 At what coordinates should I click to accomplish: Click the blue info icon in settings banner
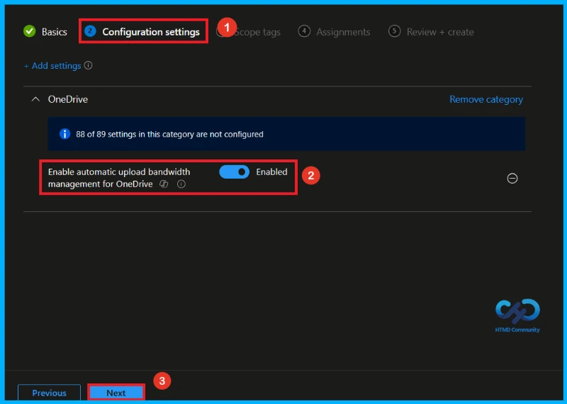click(x=64, y=134)
